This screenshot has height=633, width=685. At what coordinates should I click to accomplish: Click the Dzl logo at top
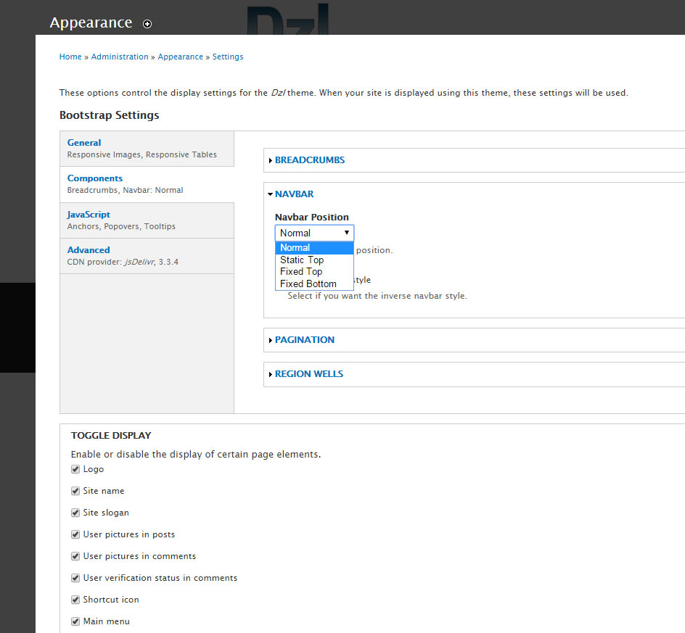coord(287,19)
